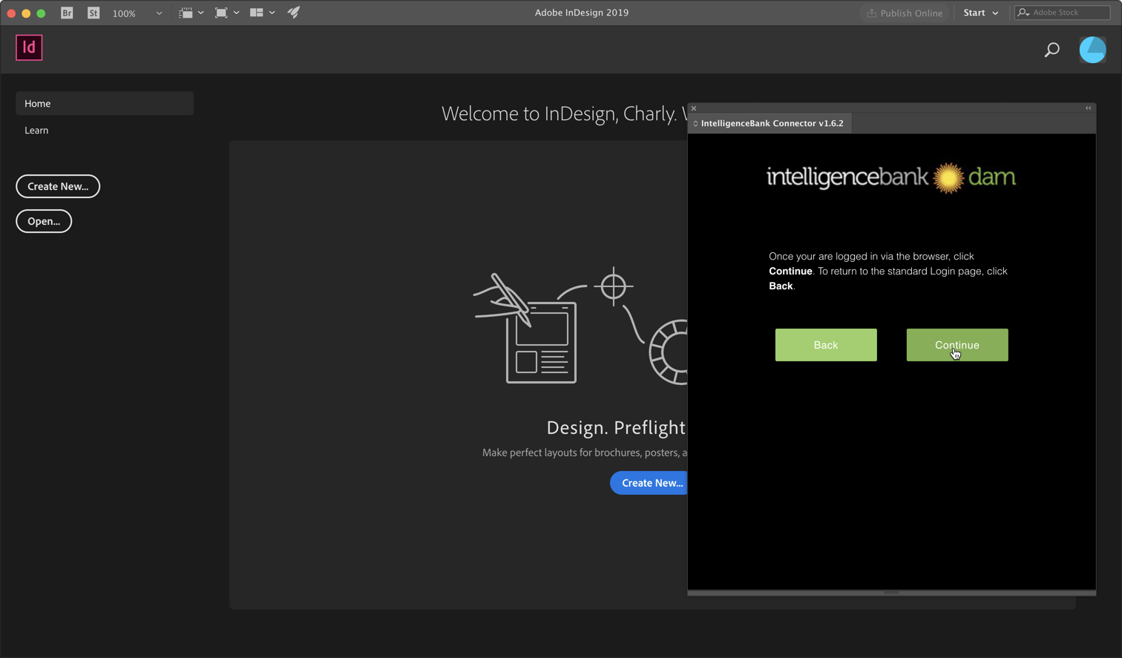Open the user profile avatar
Screen dimensions: 1122x658
[1092, 50]
